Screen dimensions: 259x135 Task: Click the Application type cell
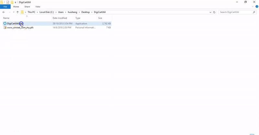[x=81, y=23]
